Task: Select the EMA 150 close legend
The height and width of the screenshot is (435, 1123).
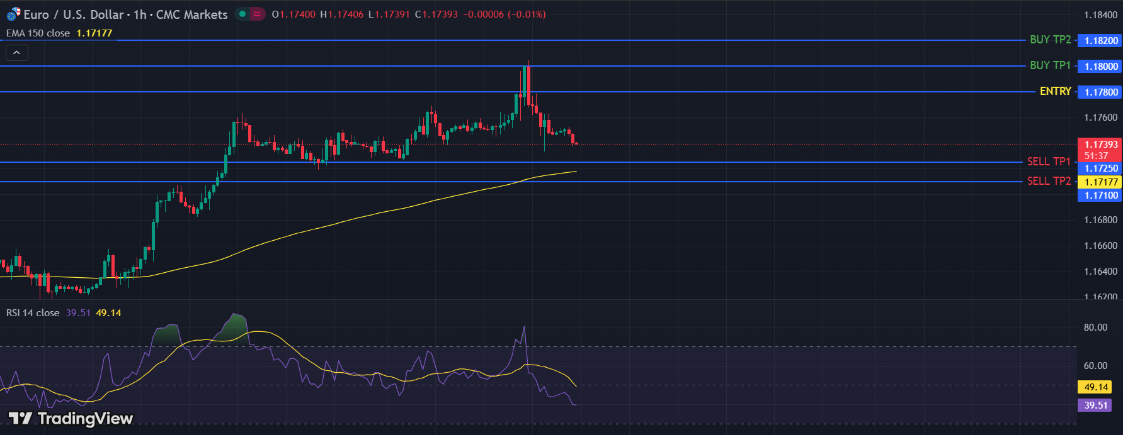Action: [x=38, y=33]
